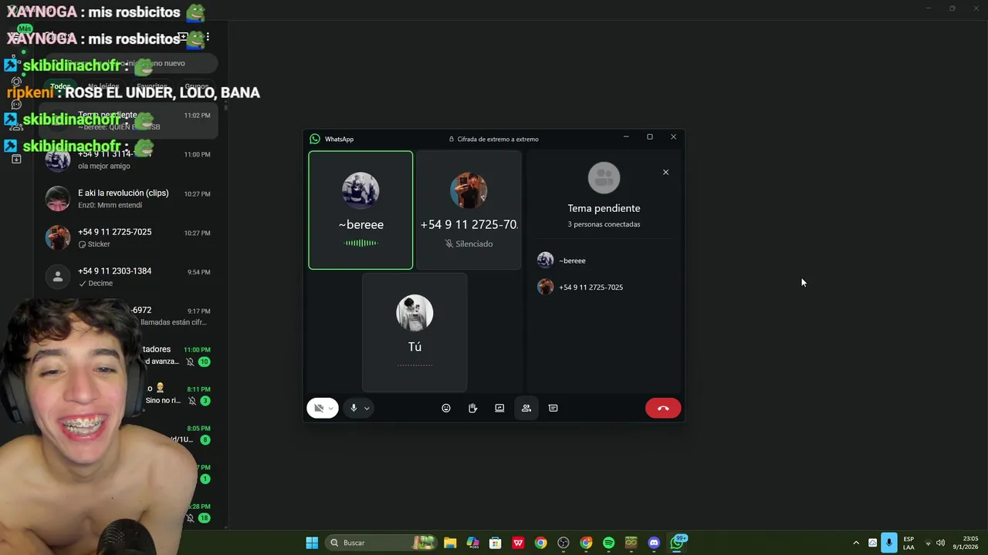Click the 8 unread badge on 8:05 PM chat
988x555 pixels.
(x=205, y=440)
